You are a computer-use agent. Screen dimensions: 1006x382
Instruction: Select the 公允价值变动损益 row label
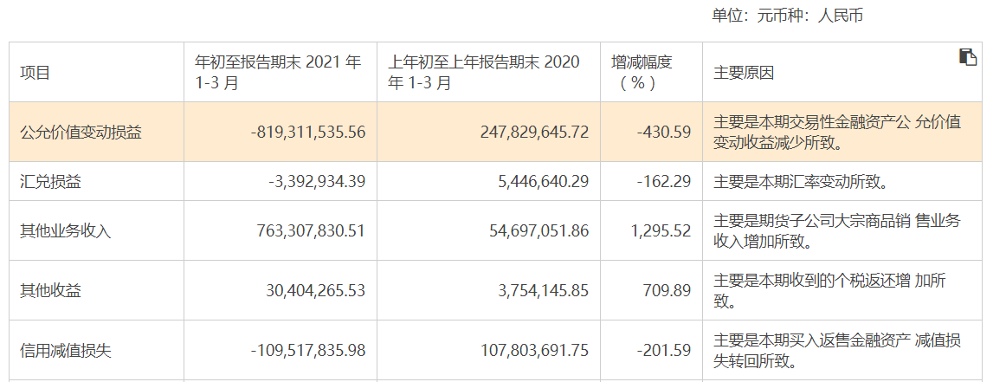81,133
